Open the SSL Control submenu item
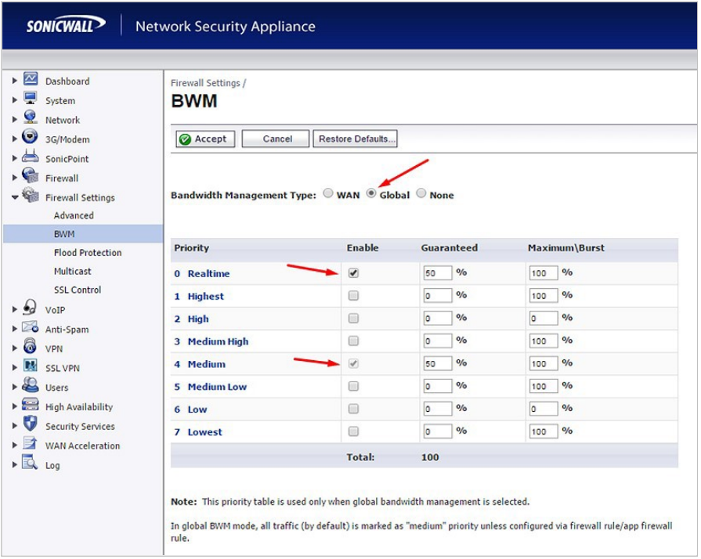The height and width of the screenshot is (559, 701). coord(78,290)
